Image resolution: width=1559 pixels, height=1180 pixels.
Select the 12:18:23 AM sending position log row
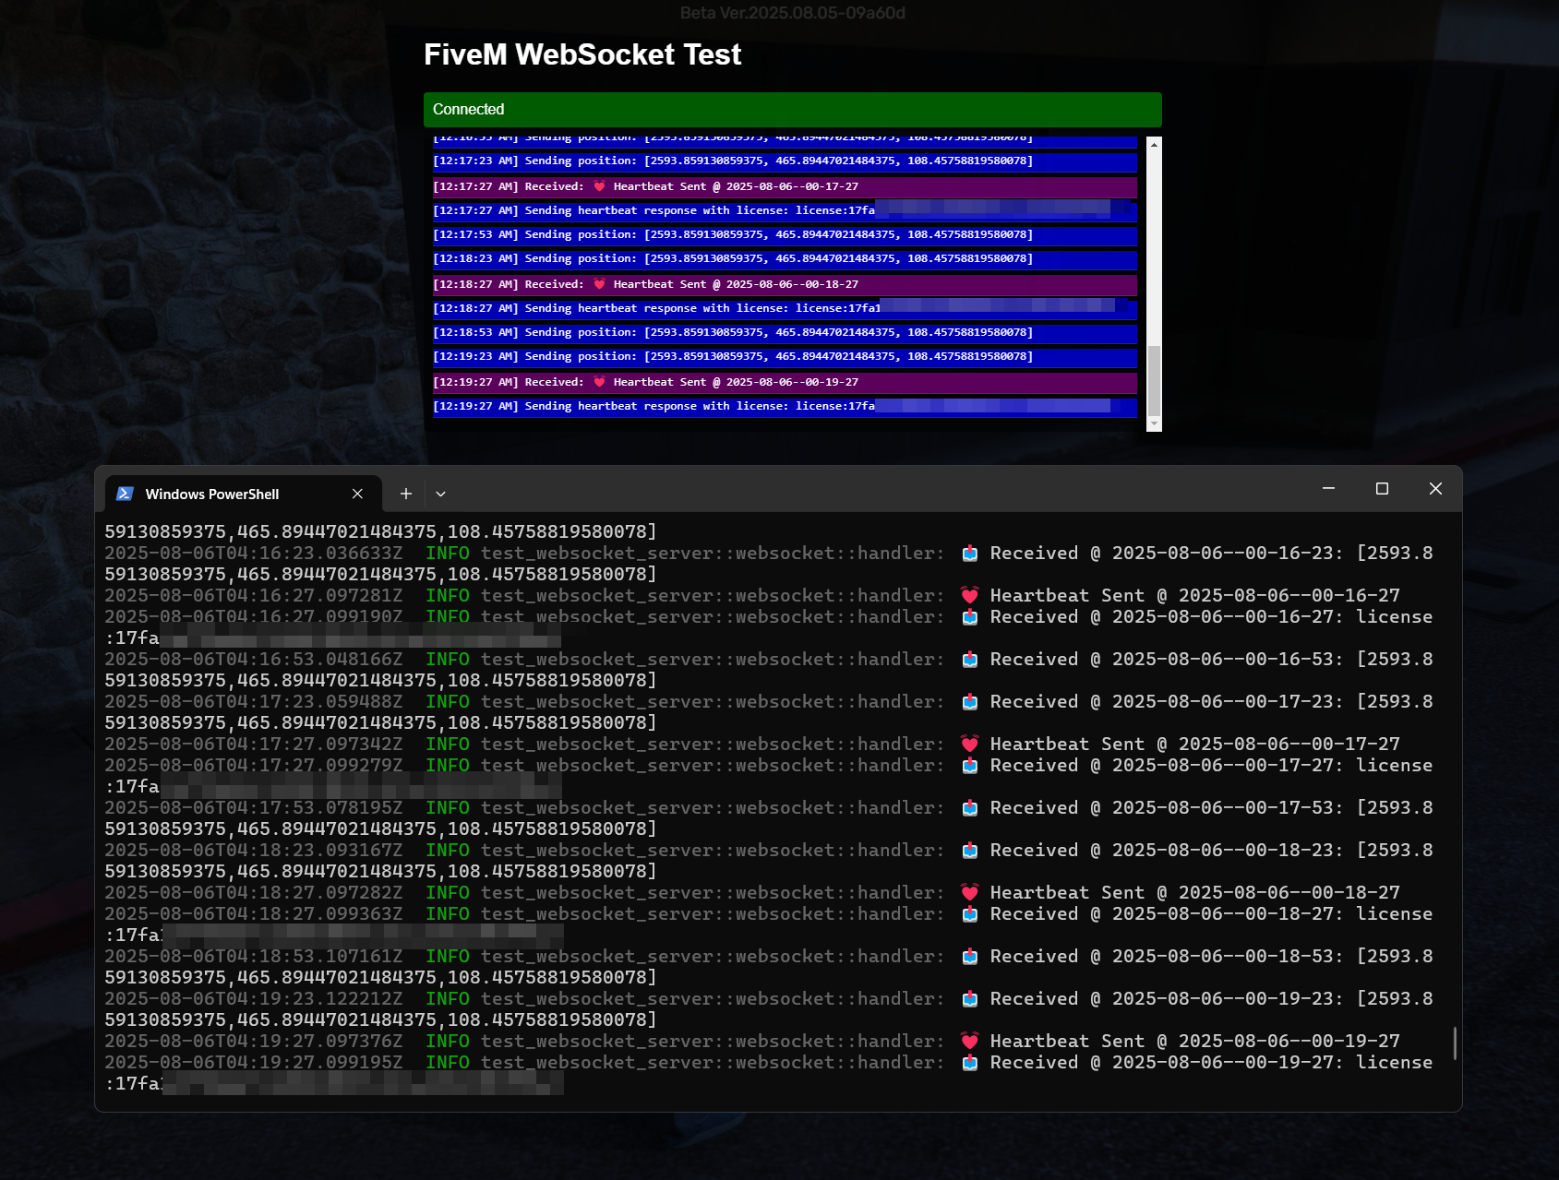coord(785,259)
